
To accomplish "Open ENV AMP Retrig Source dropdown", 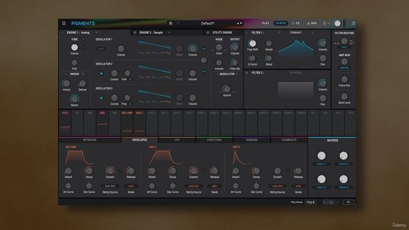I will click(110, 186).
